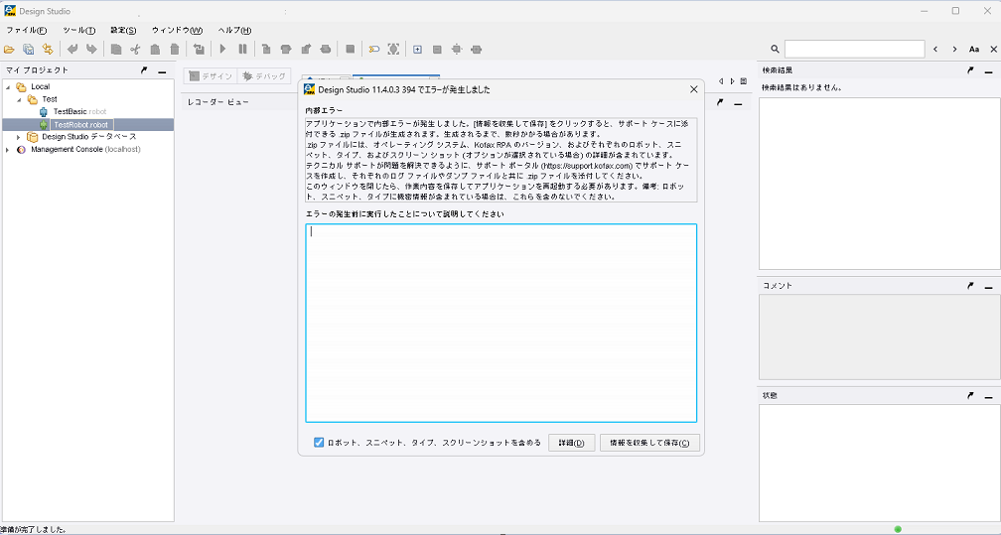Toggle include robots and screenshots checkbox
The height and width of the screenshot is (535, 1001).
click(x=319, y=443)
